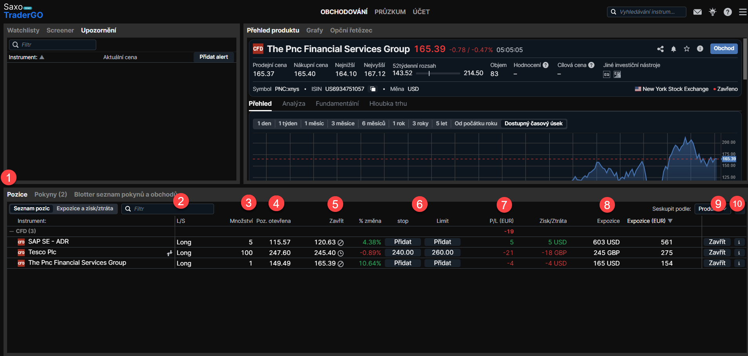Open the hamburger main menu

click(x=743, y=12)
